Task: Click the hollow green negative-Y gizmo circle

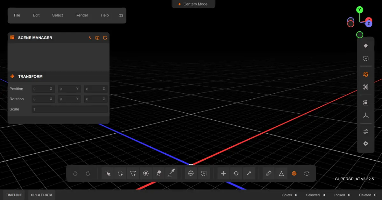Action: (x=360, y=35)
